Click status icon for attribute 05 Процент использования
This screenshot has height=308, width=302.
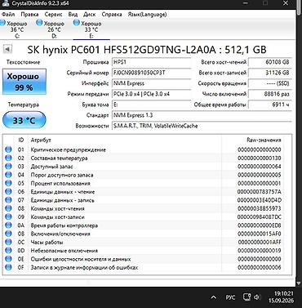tap(8, 183)
